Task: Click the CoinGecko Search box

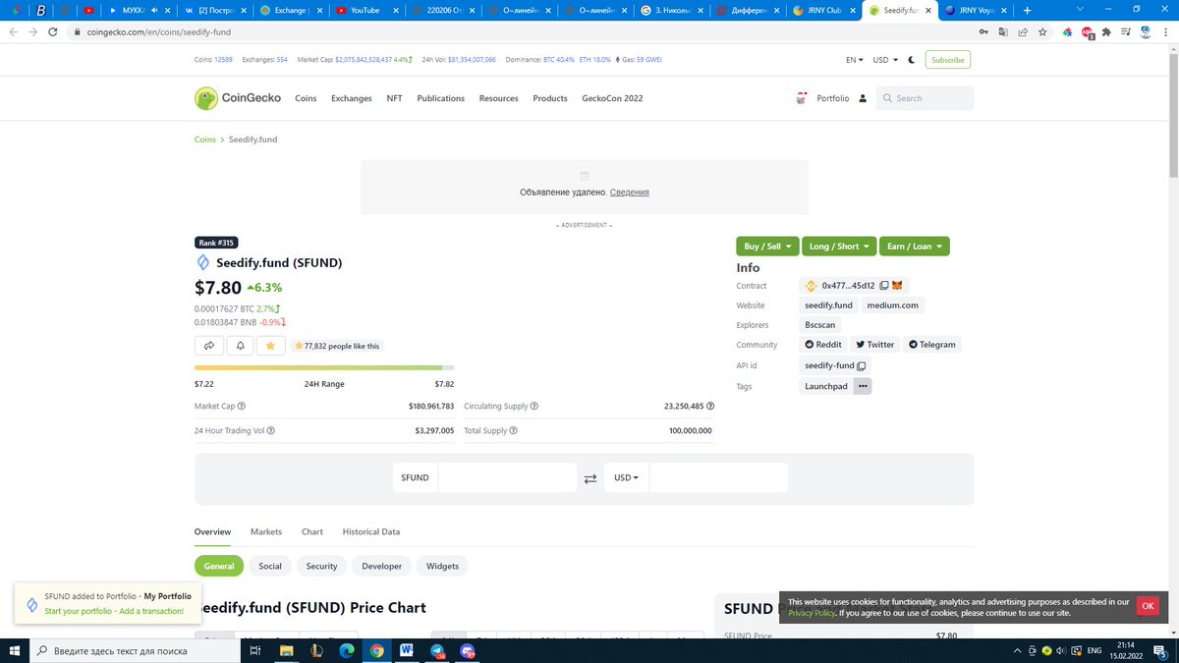Action: pyautogui.click(x=926, y=98)
